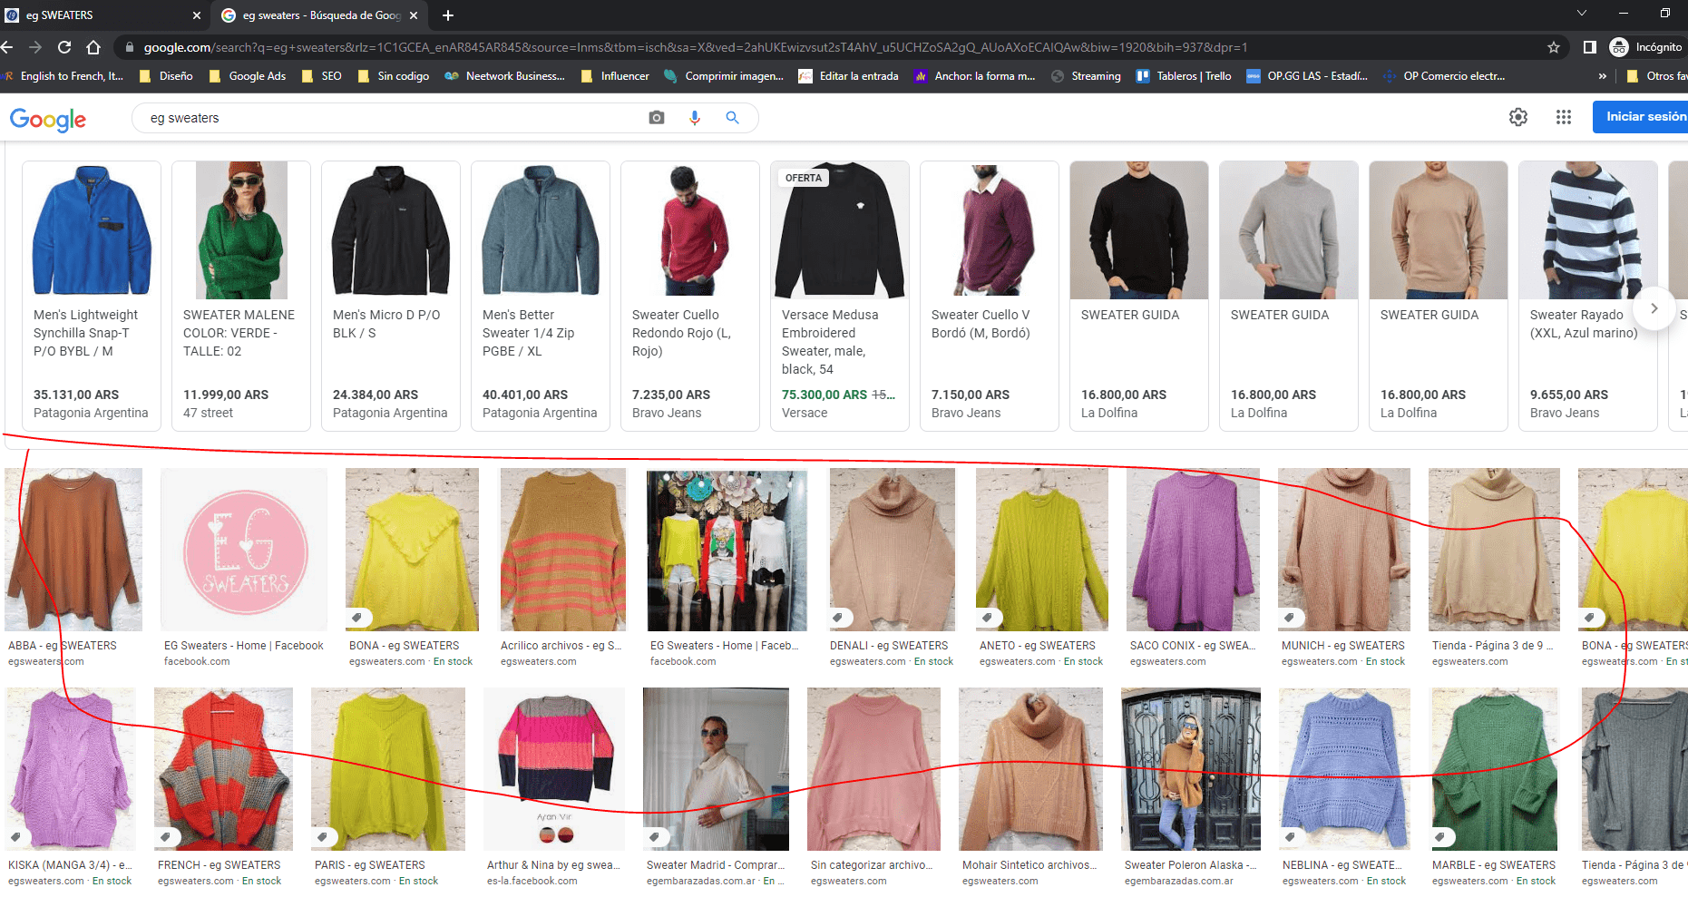This screenshot has height=907, width=1688.
Task: Click the KISKA (MANGA 3/4) caption link
Action: [x=70, y=865]
